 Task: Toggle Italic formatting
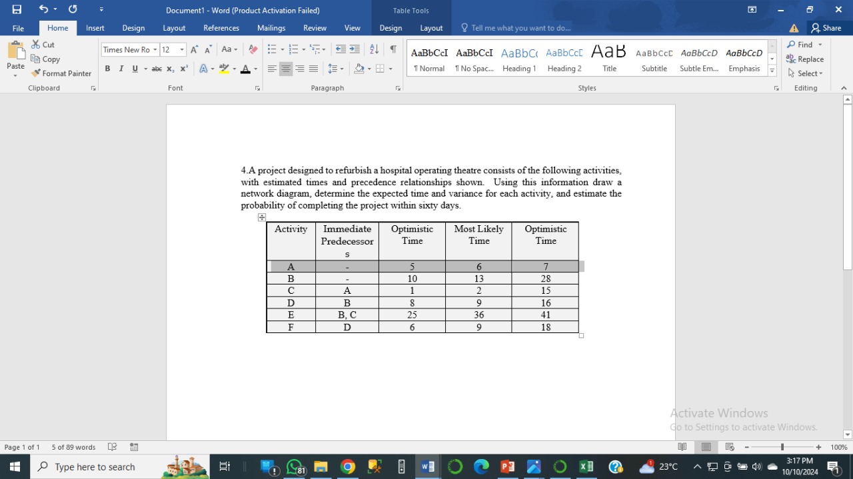click(121, 69)
